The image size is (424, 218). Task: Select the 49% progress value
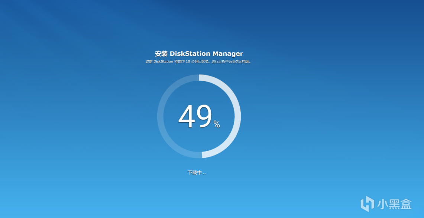(x=199, y=117)
